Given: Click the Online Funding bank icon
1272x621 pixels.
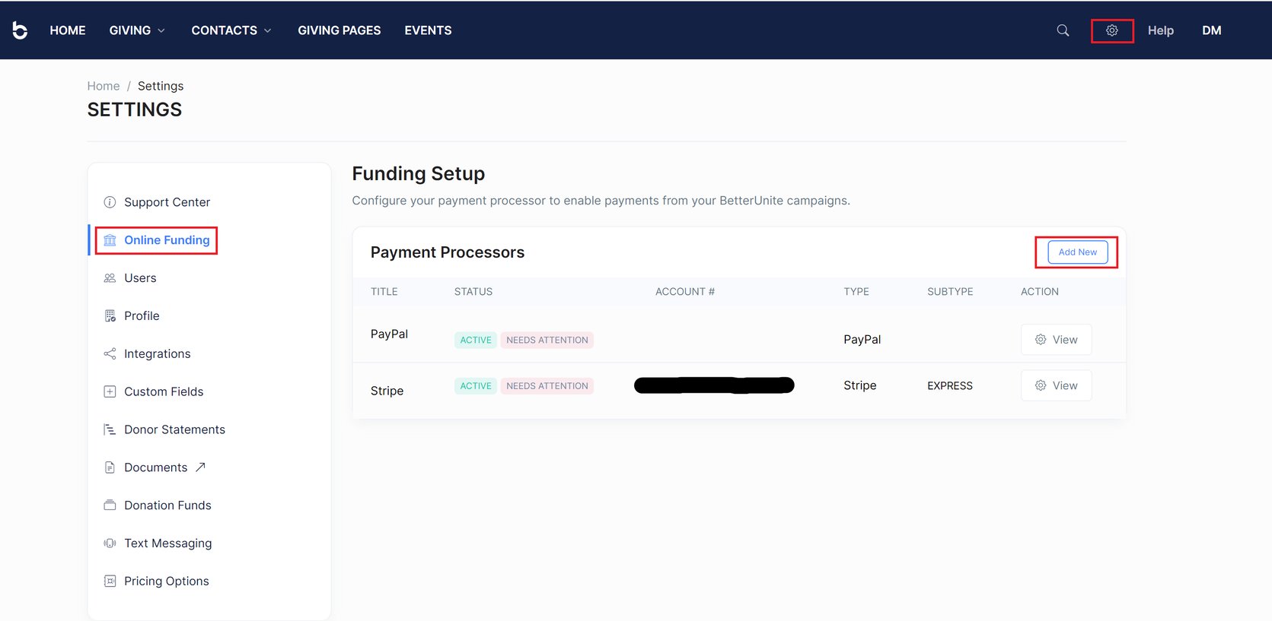Looking at the screenshot, I should point(110,240).
